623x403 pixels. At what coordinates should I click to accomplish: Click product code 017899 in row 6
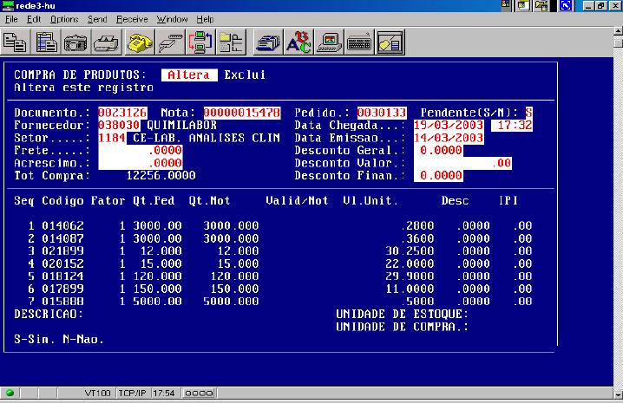pyautogui.click(x=62, y=289)
